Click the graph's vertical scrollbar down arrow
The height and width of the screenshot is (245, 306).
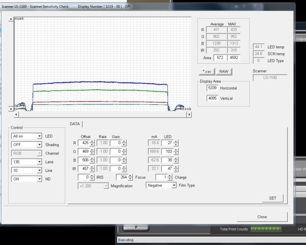coord(11,109)
